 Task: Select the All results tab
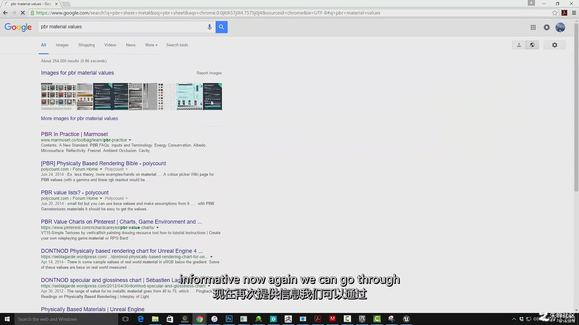(43, 45)
